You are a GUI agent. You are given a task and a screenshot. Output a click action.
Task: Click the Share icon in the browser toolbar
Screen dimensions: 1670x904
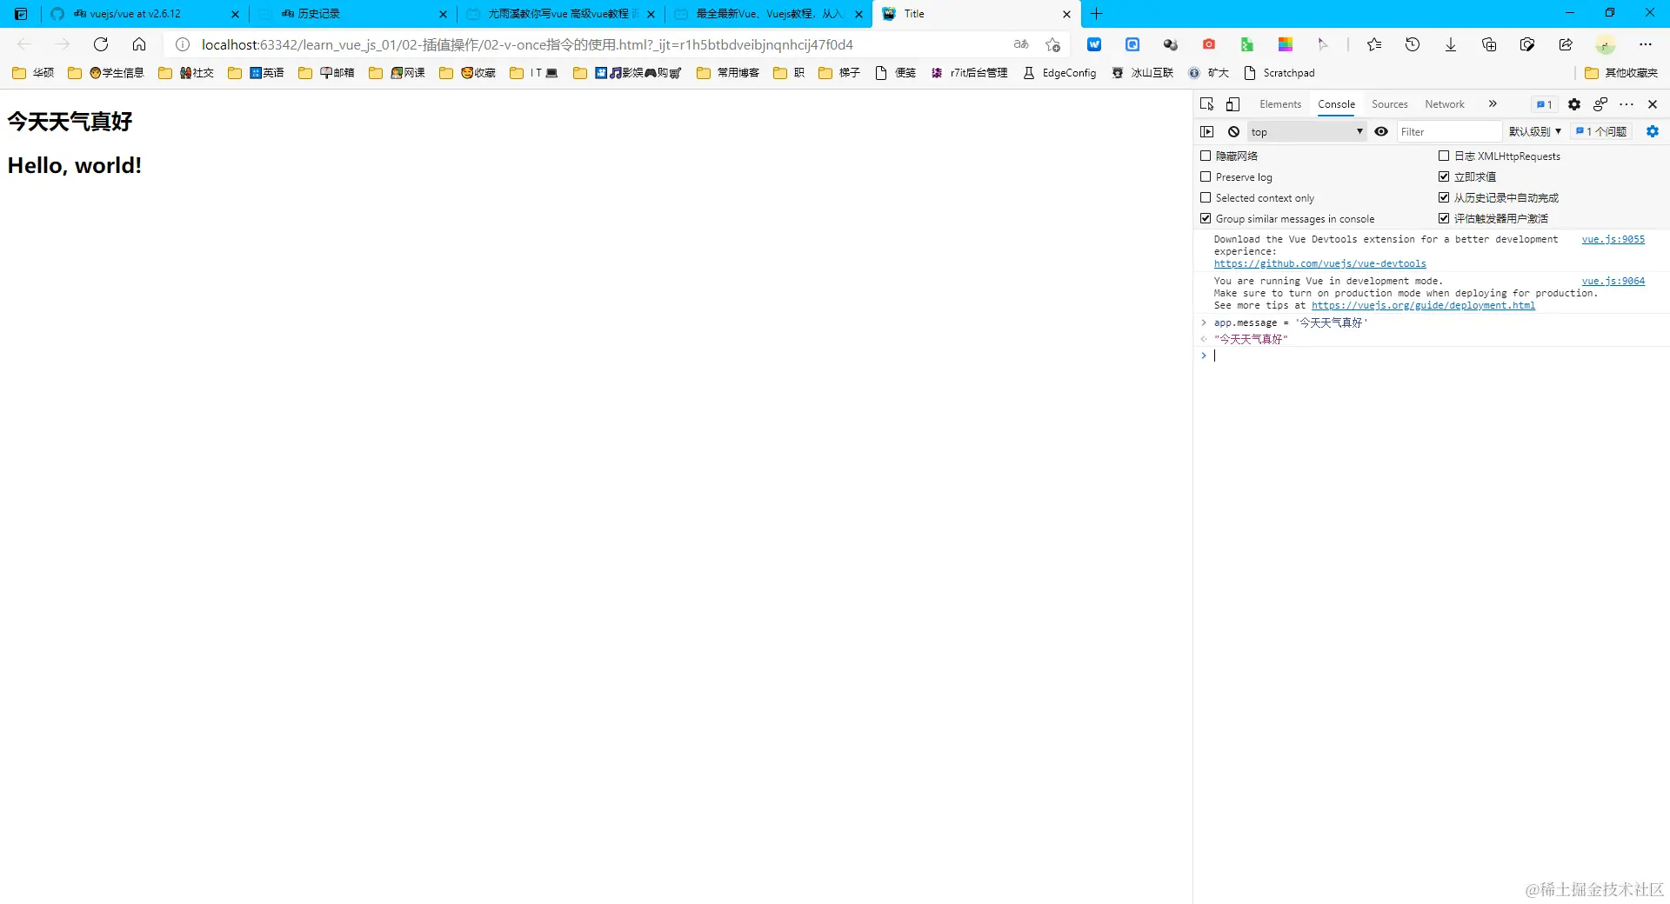(1566, 44)
